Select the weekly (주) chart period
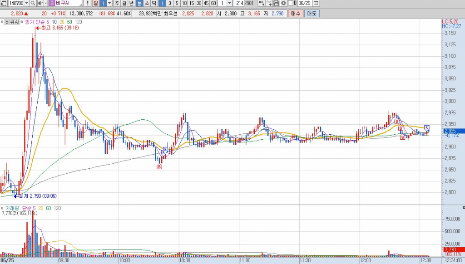The height and width of the screenshot is (264, 465). click(117, 3)
